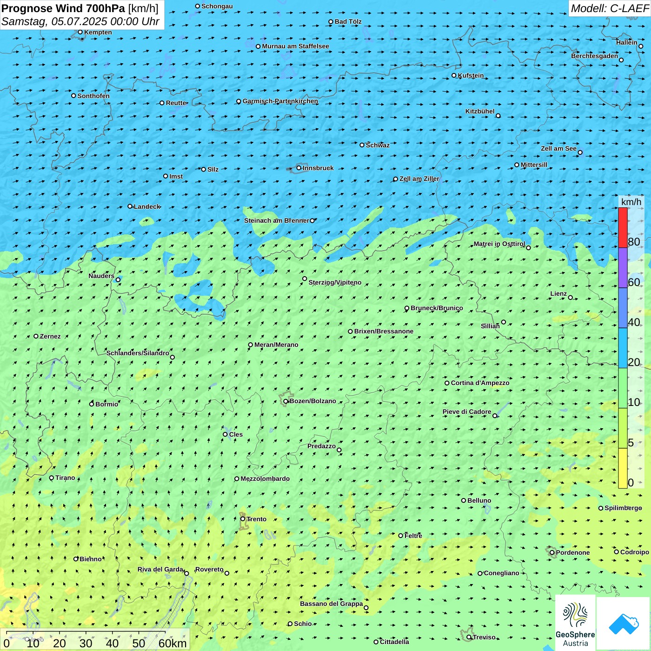
Task: Click the 'Murnau am Staffelsee' label
Action: [x=296, y=46]
